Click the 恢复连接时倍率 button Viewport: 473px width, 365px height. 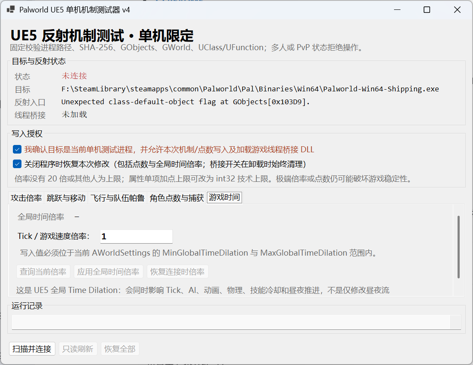[x=177, y=272]
